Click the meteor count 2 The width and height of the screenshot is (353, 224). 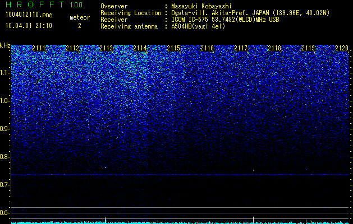click(80, 26)
